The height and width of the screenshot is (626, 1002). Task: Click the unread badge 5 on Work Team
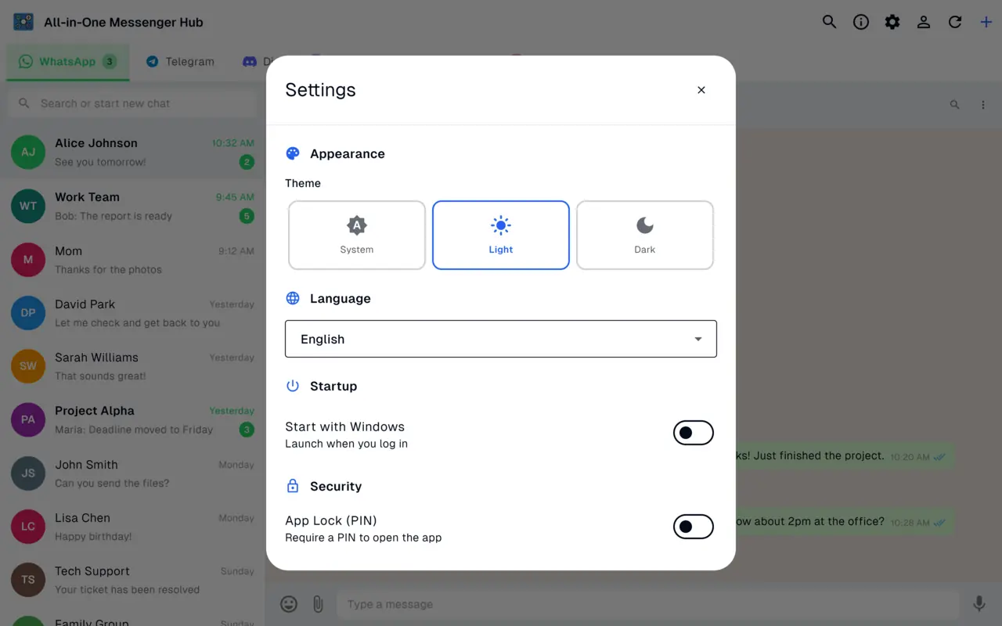click(247, 216)
